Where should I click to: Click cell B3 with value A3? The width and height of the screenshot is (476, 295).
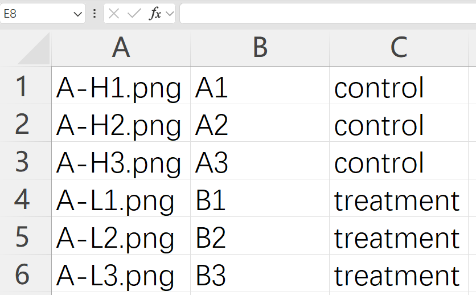260,161
